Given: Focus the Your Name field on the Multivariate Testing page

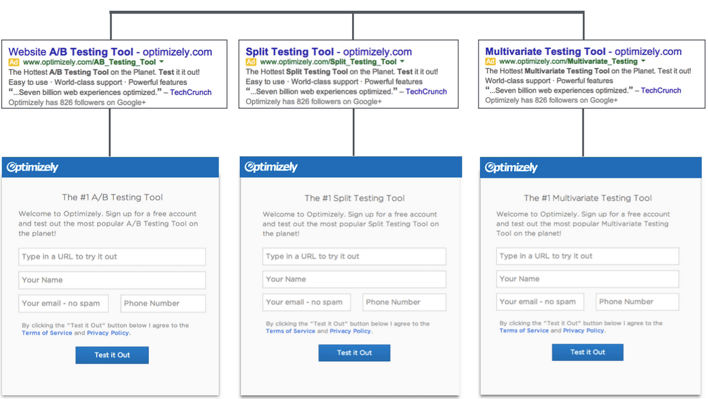Looking at the screenshot, I should coord(587,278).
